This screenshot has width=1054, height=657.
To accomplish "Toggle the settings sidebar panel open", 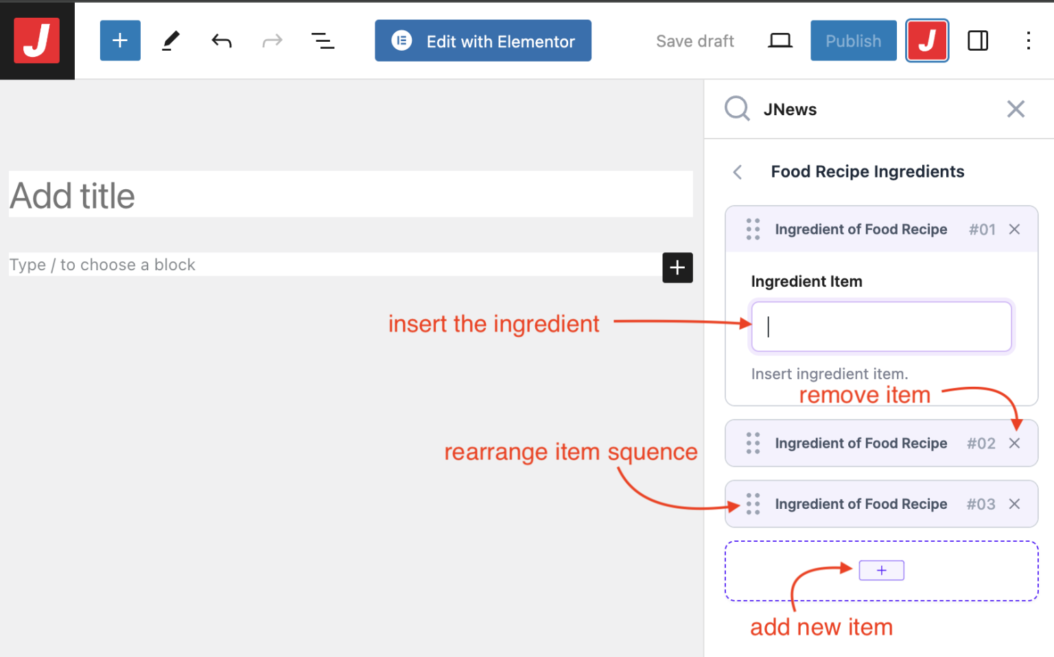I will click(x=977, y=40).
